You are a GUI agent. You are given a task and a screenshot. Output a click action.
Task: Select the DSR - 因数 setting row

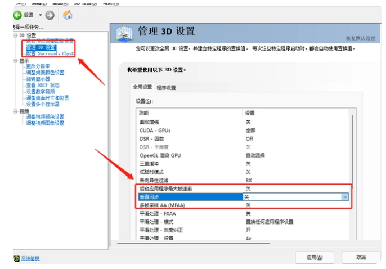click(x=243, y=139)
